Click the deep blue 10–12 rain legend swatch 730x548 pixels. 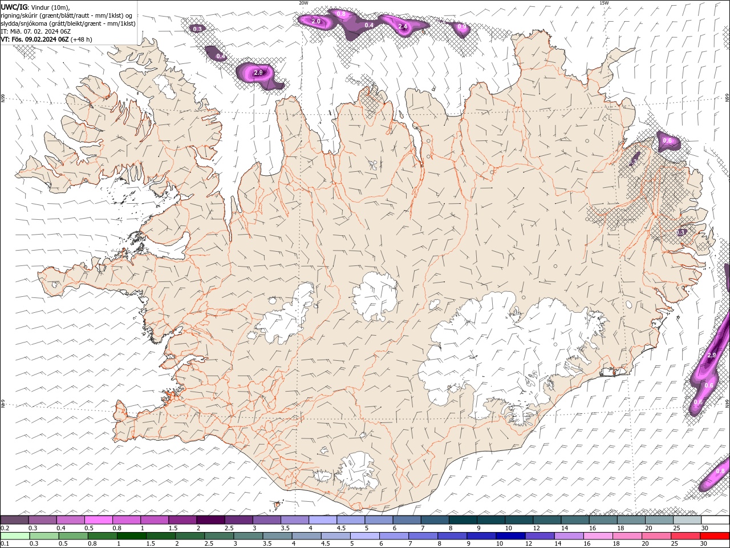point(510,536)
